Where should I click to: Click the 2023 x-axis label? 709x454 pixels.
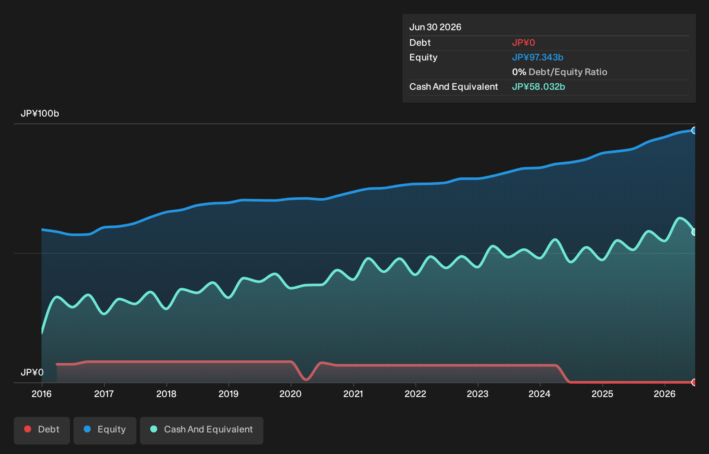478,394
